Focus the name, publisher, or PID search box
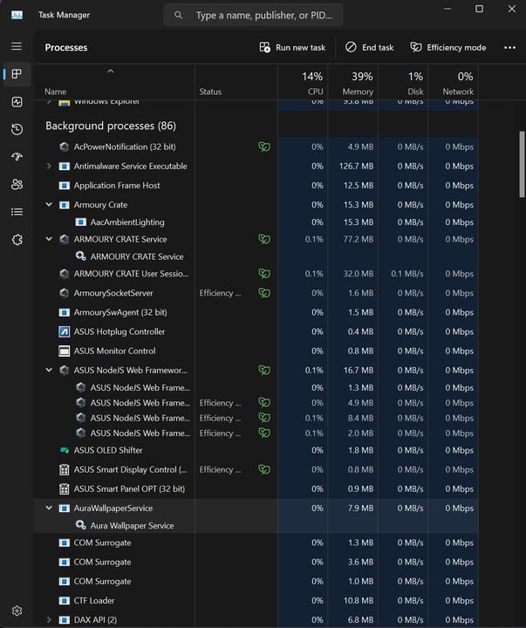 (x=253, y=15)
